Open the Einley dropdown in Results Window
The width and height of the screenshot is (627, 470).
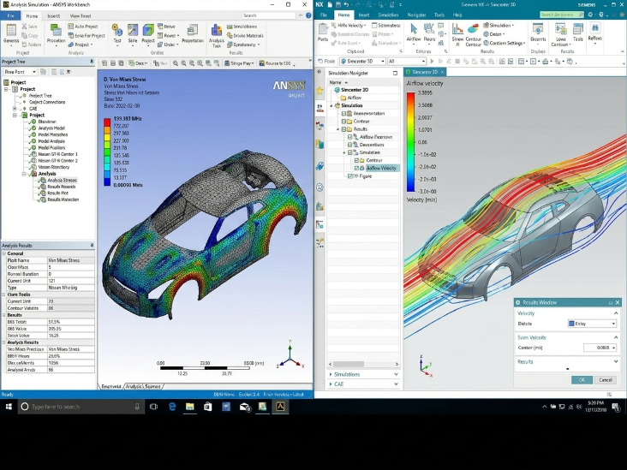pyautogui.click(x=592, y=324)
